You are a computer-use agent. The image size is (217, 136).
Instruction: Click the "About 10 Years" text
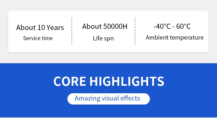pyautogui.click(x=40, y=28)
